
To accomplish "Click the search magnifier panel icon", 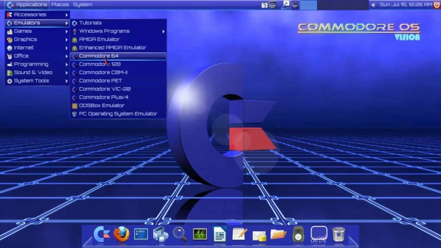I will (286, 5).
